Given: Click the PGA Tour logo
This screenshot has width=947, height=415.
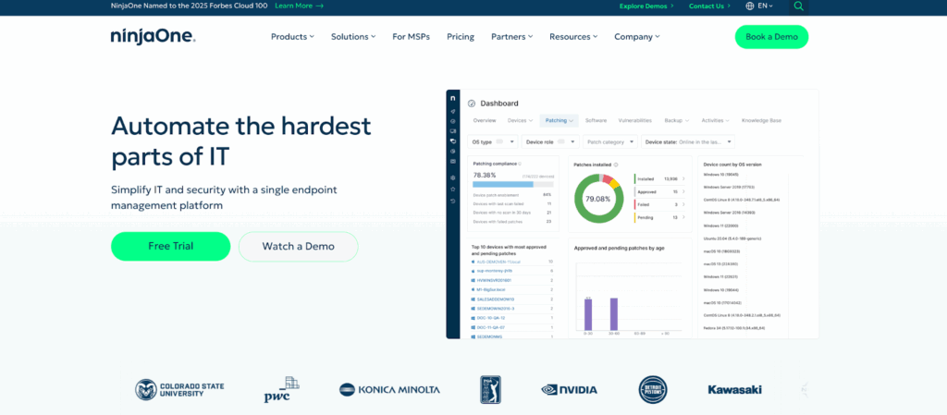Looking at the screenshot, I should (488, 389).
